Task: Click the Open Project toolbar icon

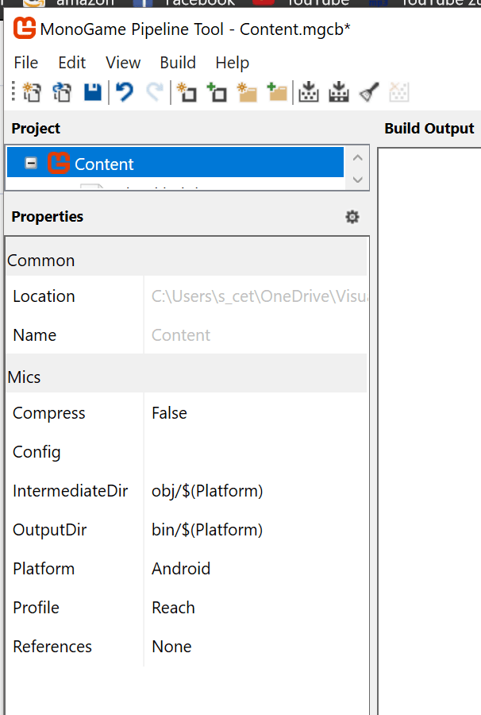Action: pos(62,92)
